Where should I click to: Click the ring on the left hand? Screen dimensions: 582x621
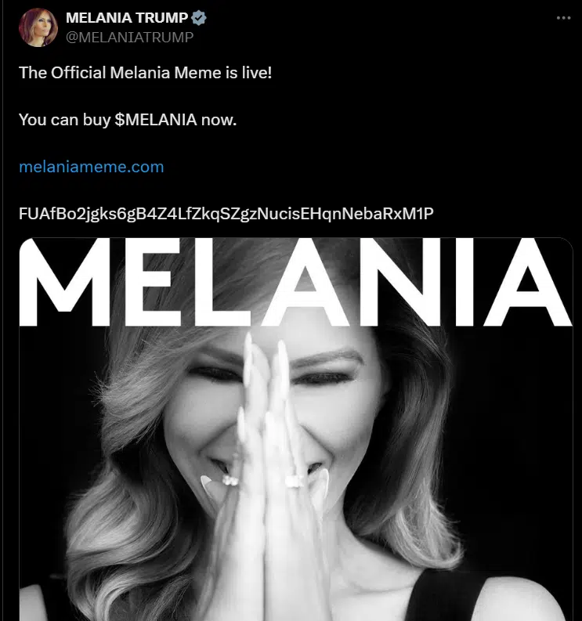[229, 480]
